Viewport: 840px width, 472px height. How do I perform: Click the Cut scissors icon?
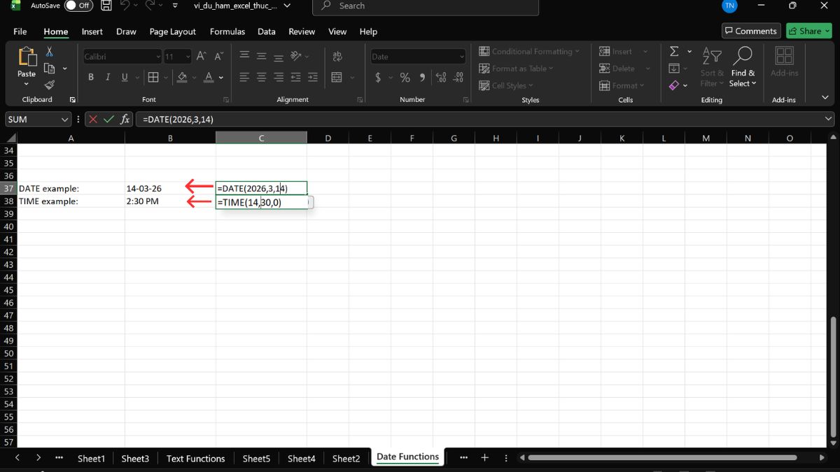pyautogui.click(x=50, y=52)
